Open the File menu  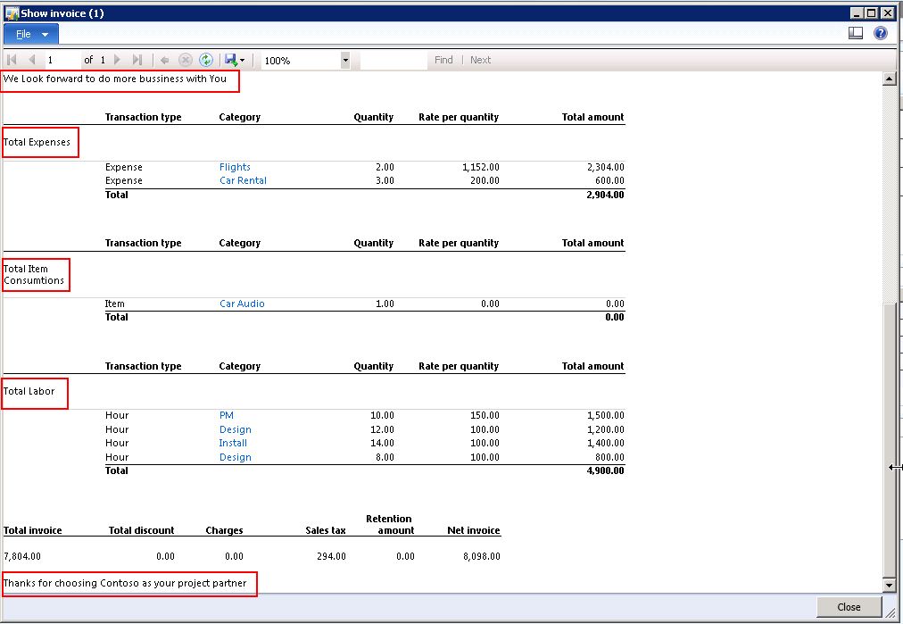31,34
